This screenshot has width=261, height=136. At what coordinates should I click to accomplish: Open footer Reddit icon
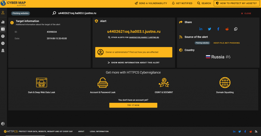[251, 131]
